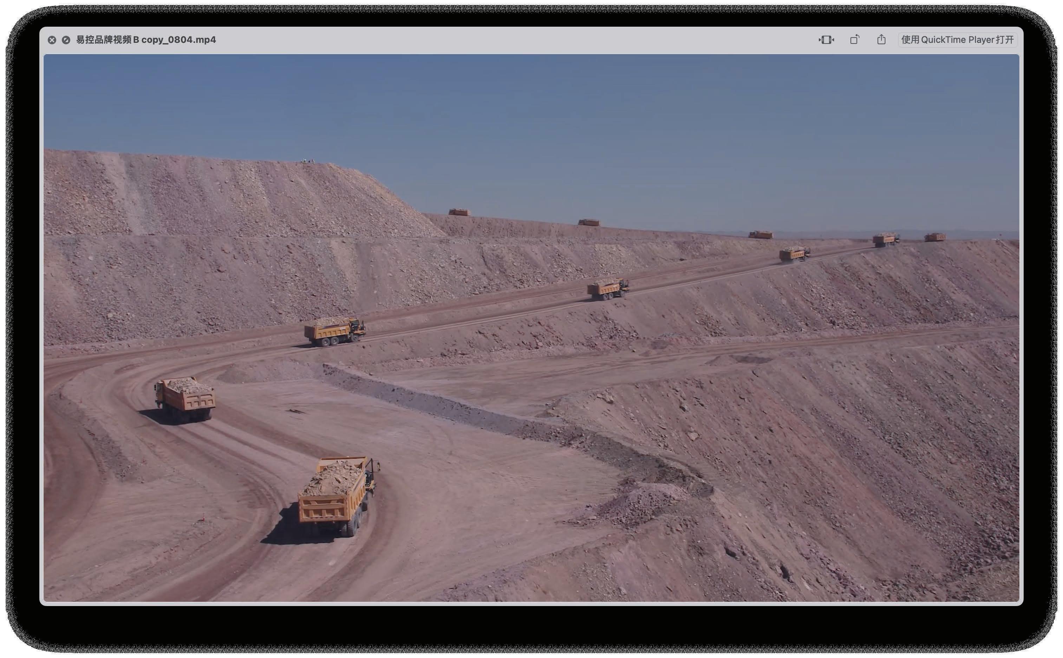Click the '使用 QuickTime Player 打开' button
Image resolution: width=1063 pixels, height=658 pixels.
pos(957,40)
